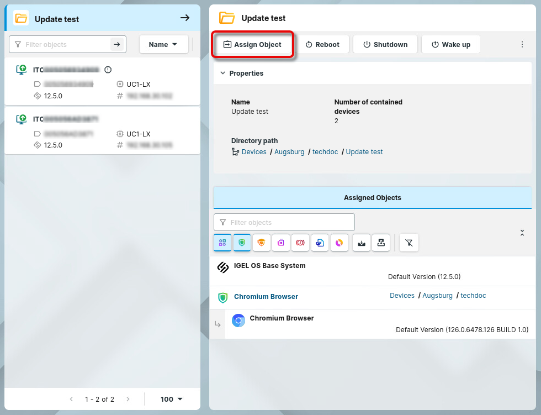Toggle the orange shield priority profile filter

pyautogui.click(x=262, y=243)
